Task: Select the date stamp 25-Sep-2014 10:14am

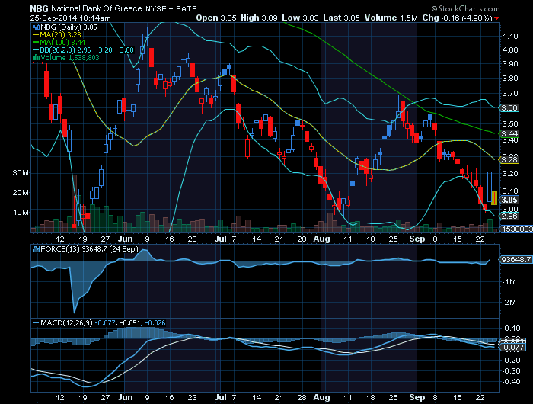Action: click(70, 18)
